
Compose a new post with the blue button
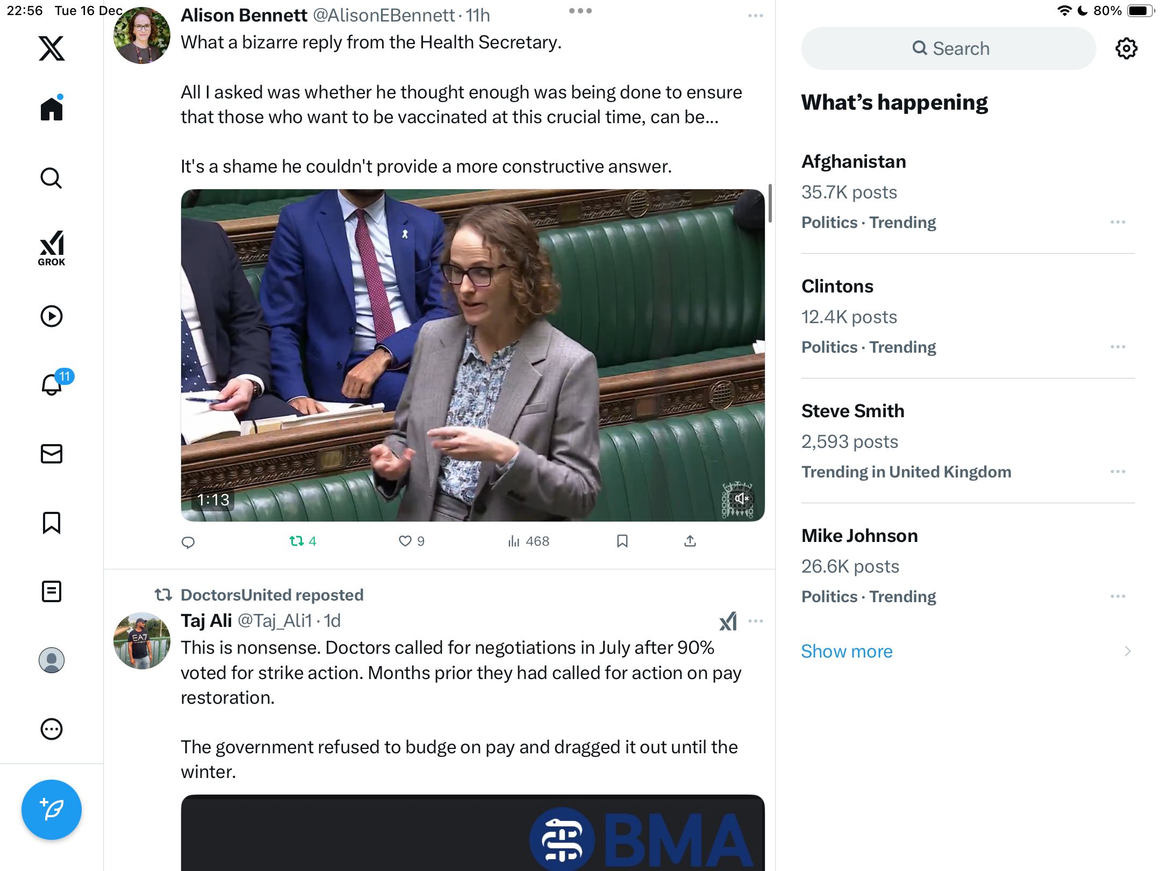click(52, 809)
